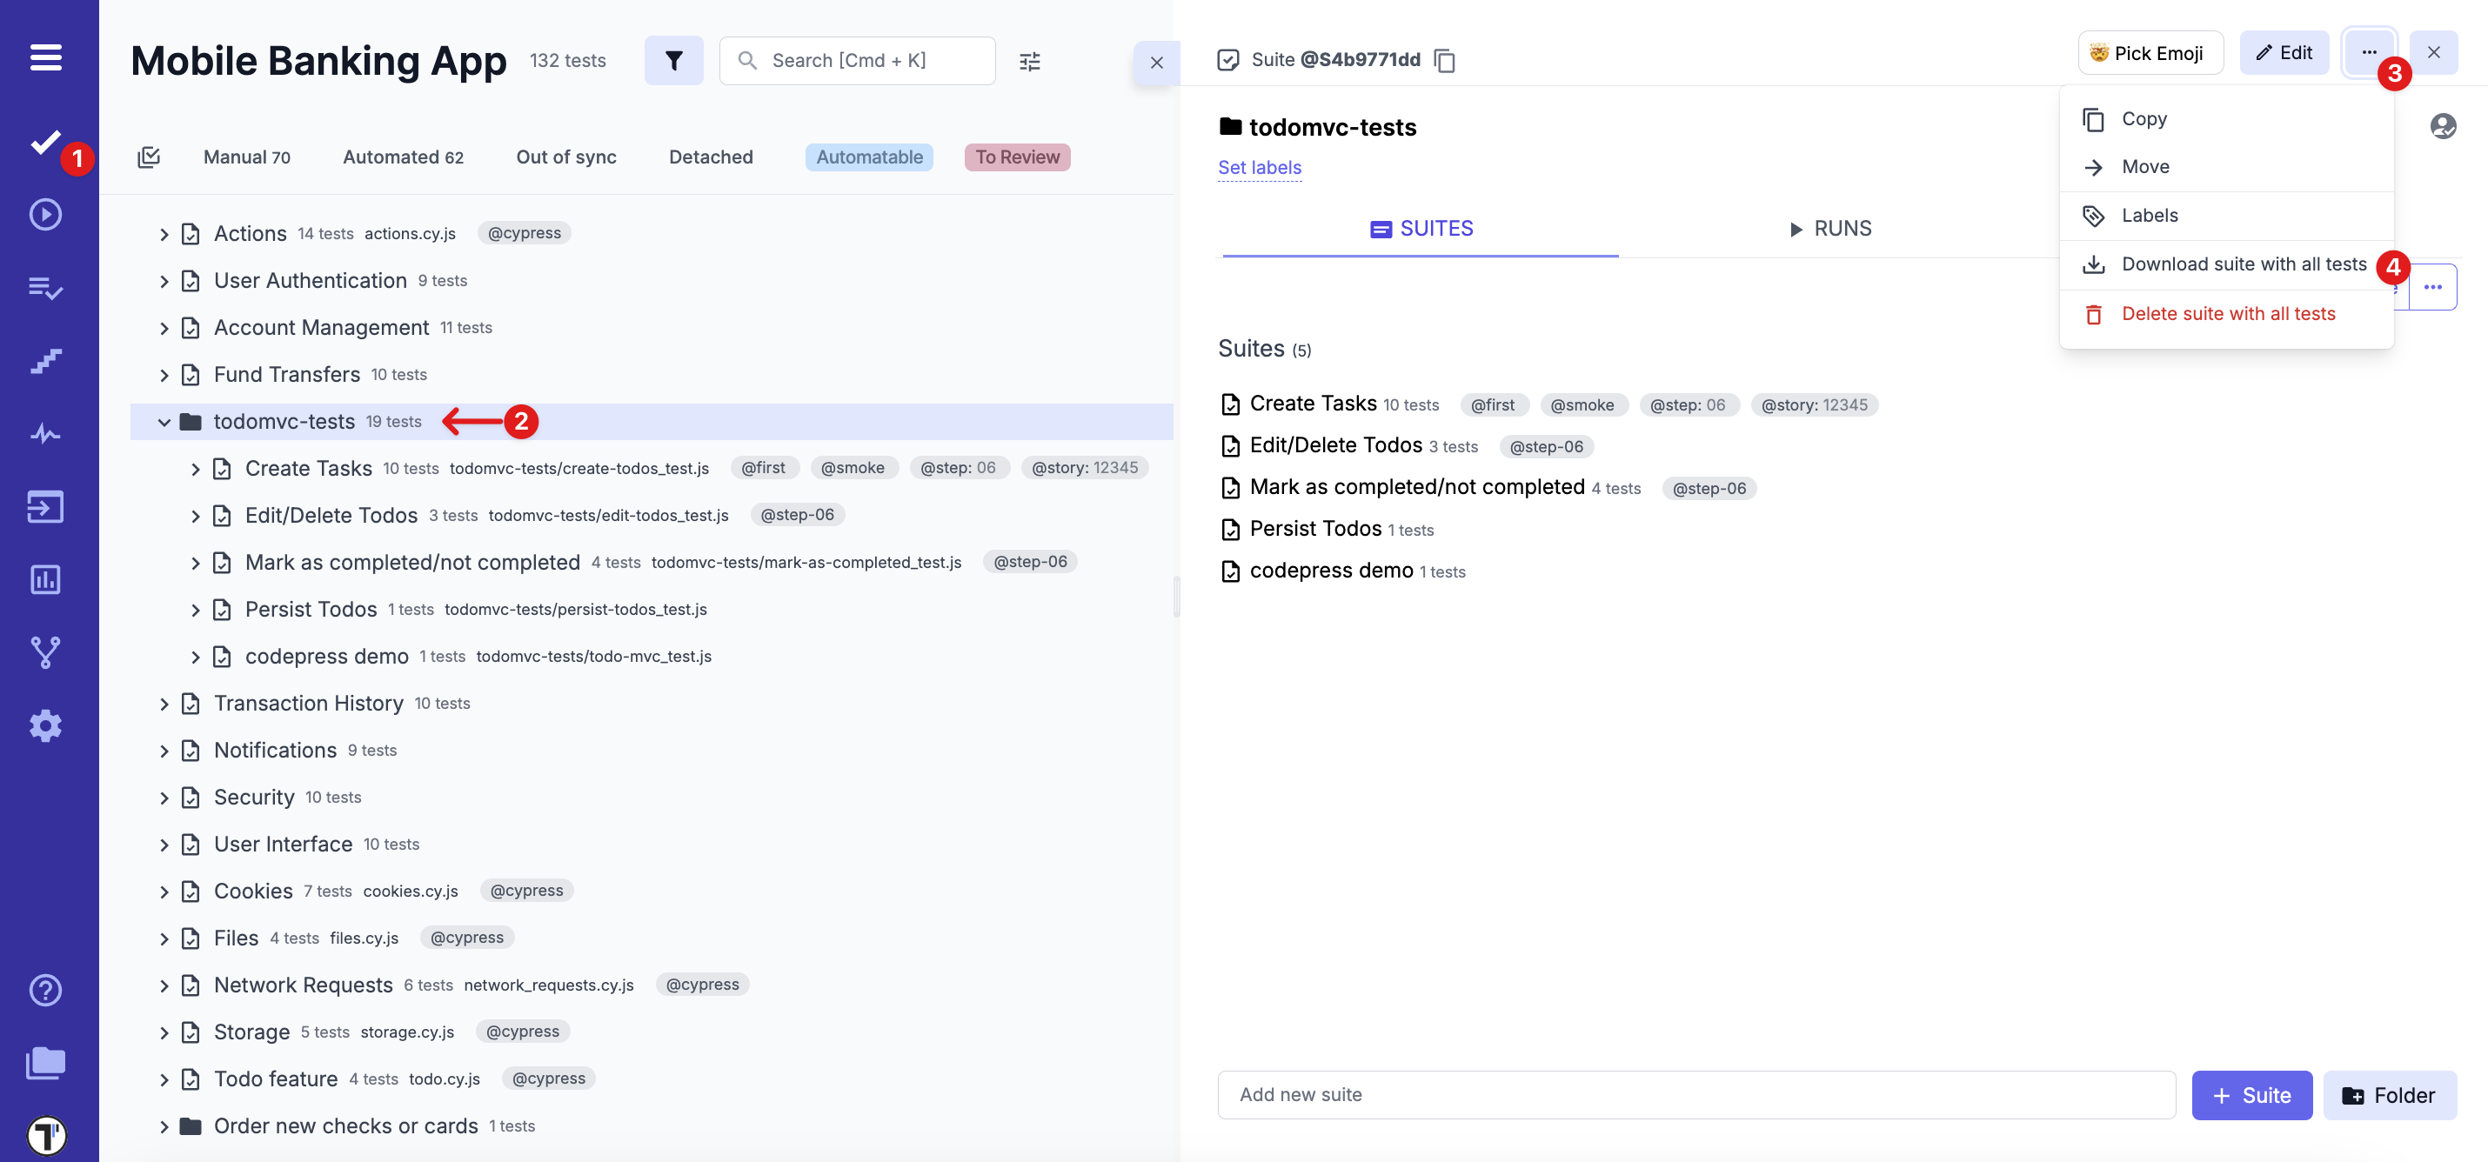Enable bulk test selection checkbox icon
This screenshot has width=2488, height=1162.
[x=149, y=157]
